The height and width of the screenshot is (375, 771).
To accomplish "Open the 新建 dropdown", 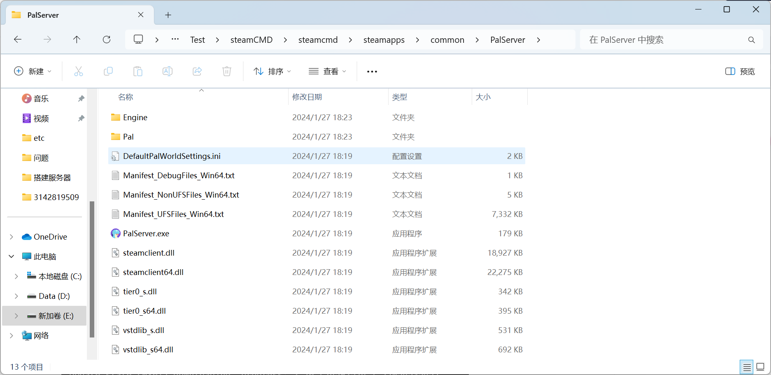I will 33,71.
